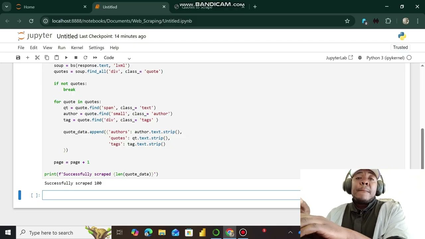Switch kernel via Python 3 (ipykernel)

click(x=385, y=58)
